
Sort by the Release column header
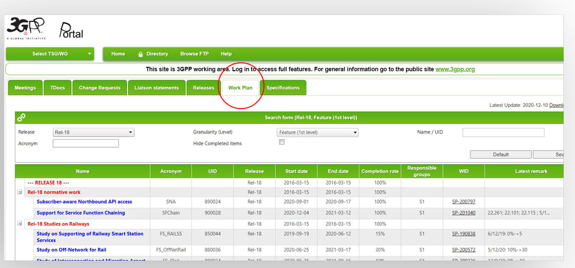coord(254,171)
